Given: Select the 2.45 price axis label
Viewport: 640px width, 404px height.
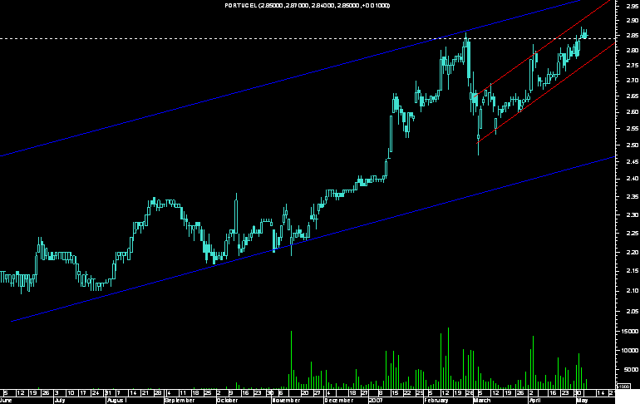Looking at the screenshot, I should pyautogui.click(x=633, y=161).
